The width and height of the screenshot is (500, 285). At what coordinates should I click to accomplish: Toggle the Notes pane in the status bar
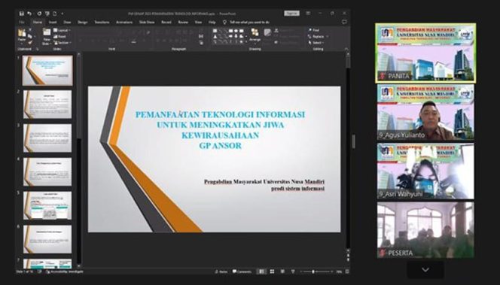click(221, 271)
